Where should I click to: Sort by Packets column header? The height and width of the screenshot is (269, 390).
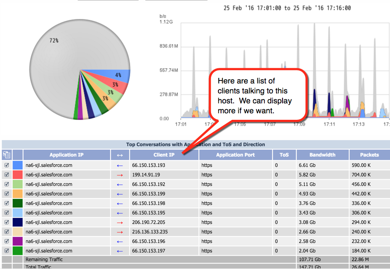(x=370, y=155)
